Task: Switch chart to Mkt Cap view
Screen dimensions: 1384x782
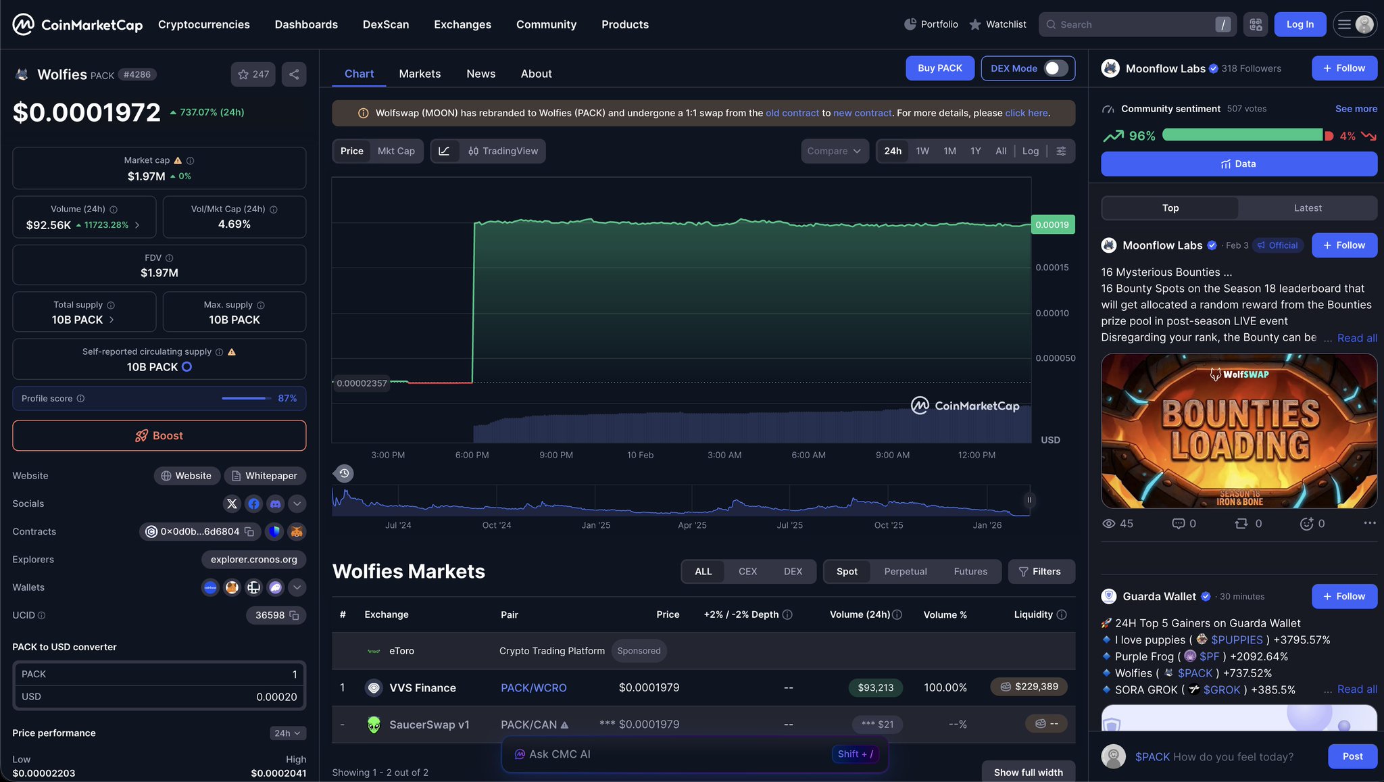Action: 396,151
